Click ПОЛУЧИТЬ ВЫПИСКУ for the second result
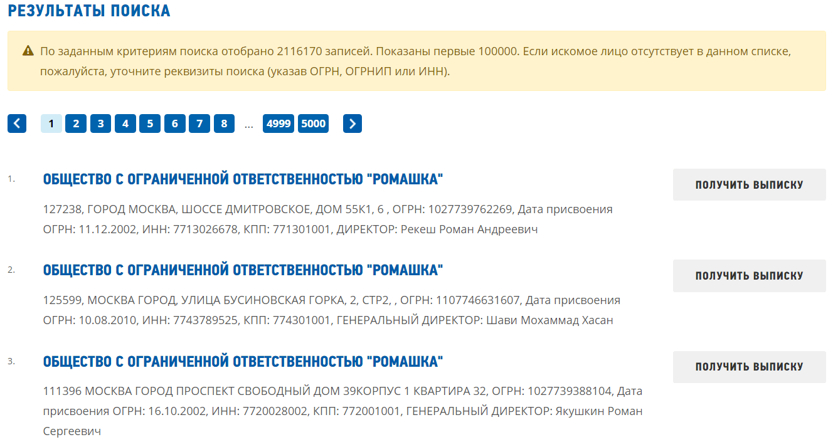The height and width of the screenshot is (442, 833). point(749,275)
